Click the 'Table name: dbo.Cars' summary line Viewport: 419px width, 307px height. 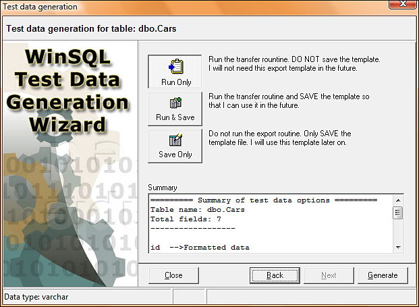(x=198, y=210)
